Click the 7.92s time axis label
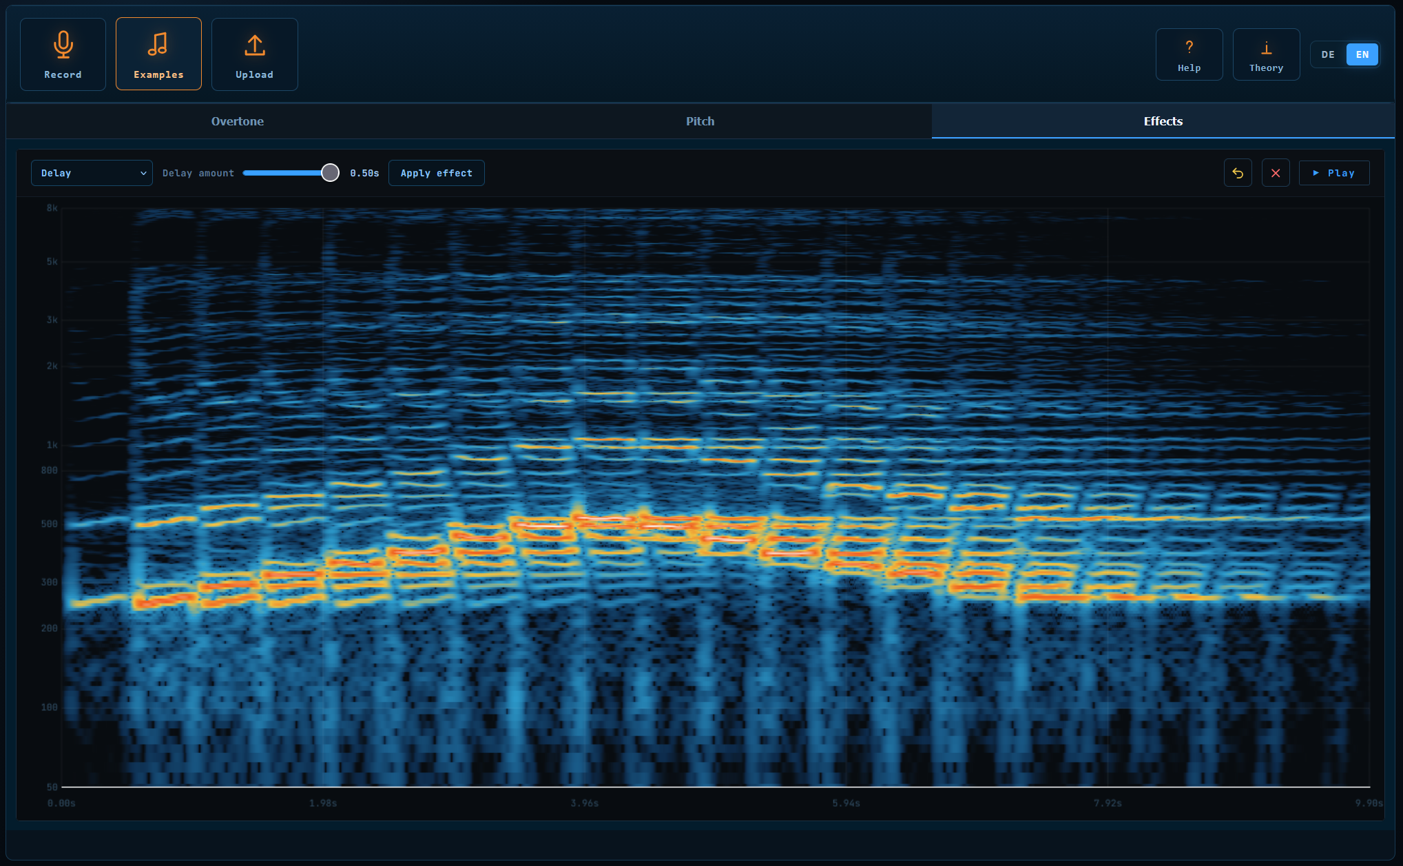 pos(1108,803)
